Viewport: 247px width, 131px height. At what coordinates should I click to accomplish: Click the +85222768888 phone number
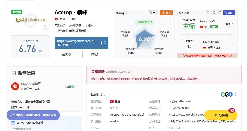(178, 108)
